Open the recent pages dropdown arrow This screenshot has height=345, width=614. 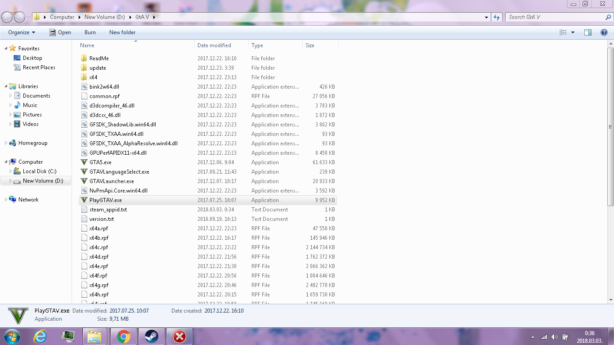[29, 18]
